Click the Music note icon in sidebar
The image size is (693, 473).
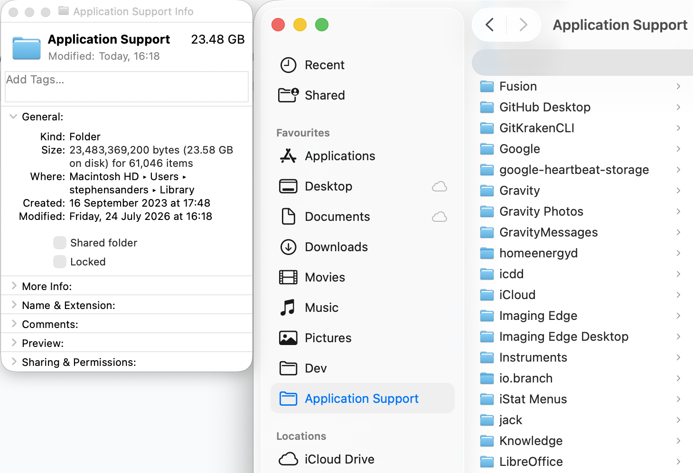[288, 308]
